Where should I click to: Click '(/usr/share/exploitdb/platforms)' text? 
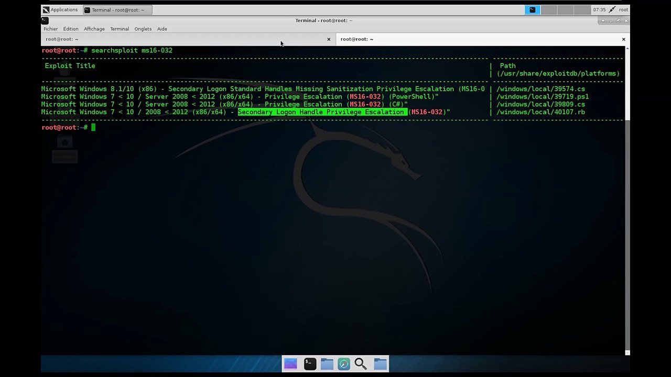(x=558, y=74)
